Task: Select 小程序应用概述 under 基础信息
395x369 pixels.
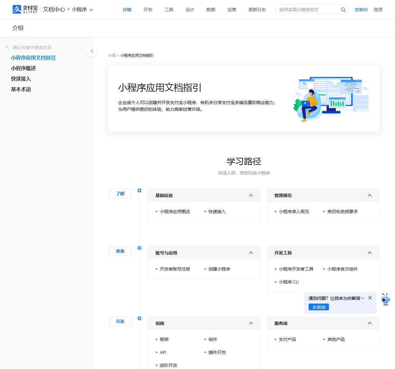Action: (175, 212)
